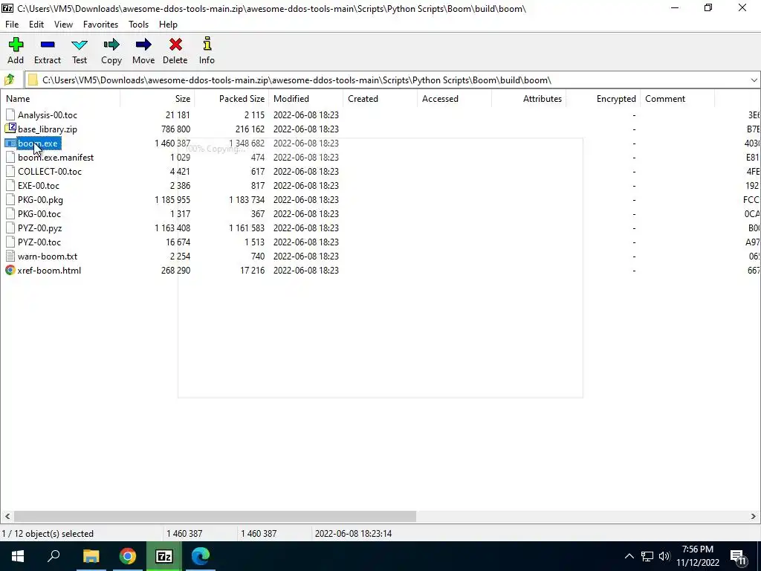Open Google Chrome from taskbar
This screenshot has width=761, height=571.
(128, 556)
